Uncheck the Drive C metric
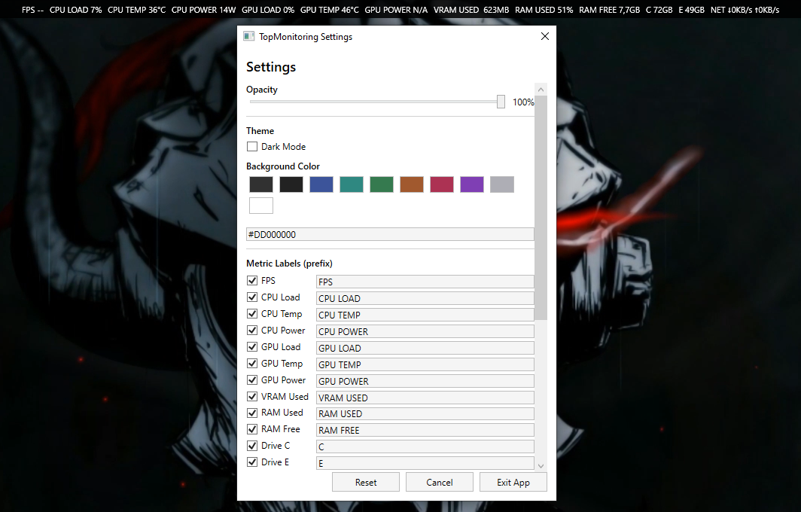 tap(252, 445)
